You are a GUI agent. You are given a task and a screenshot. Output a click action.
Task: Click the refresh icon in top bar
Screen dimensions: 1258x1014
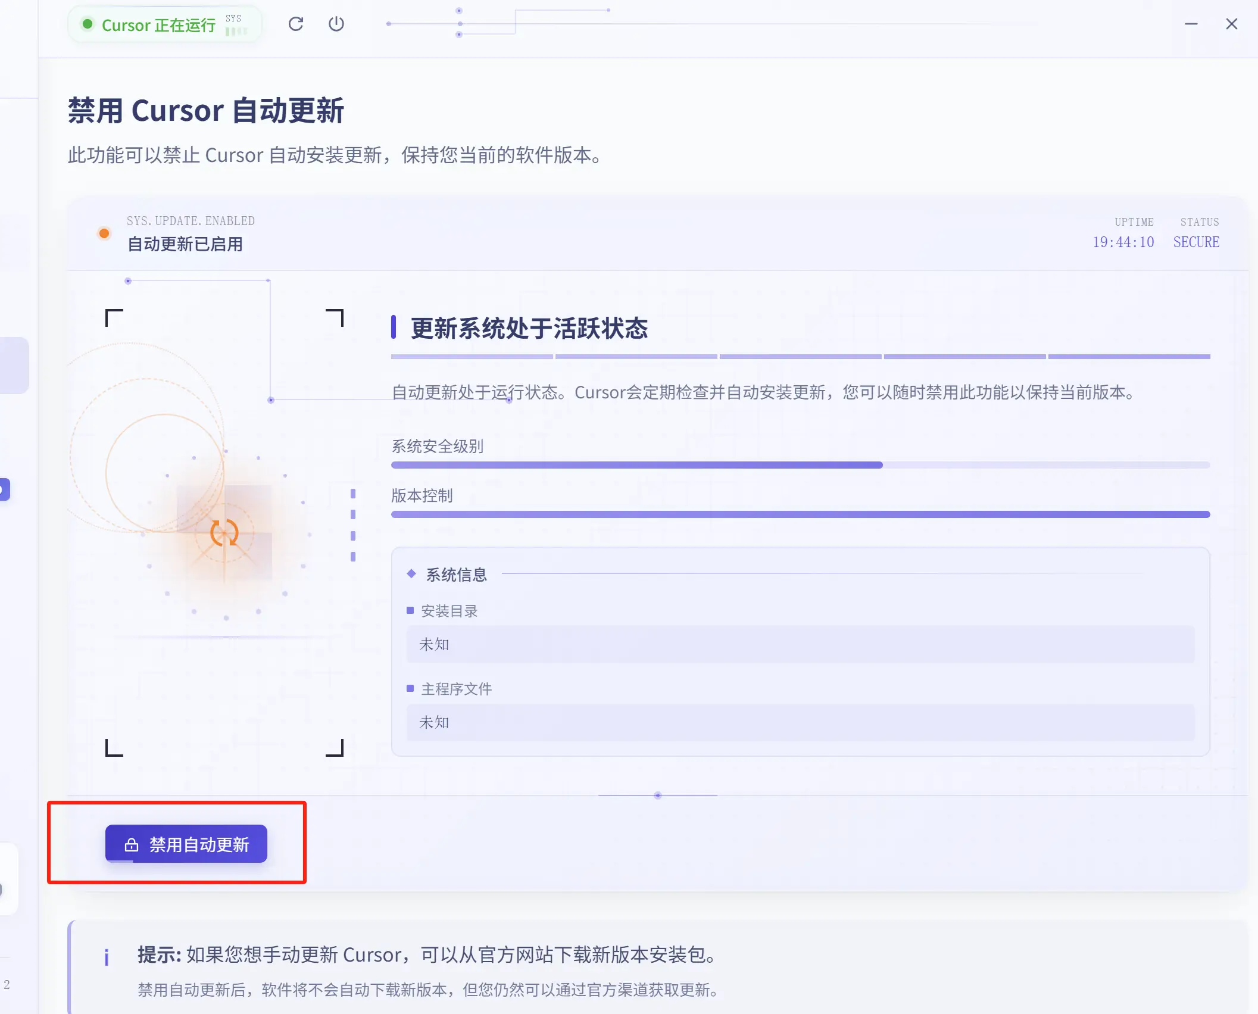point(296,24)
